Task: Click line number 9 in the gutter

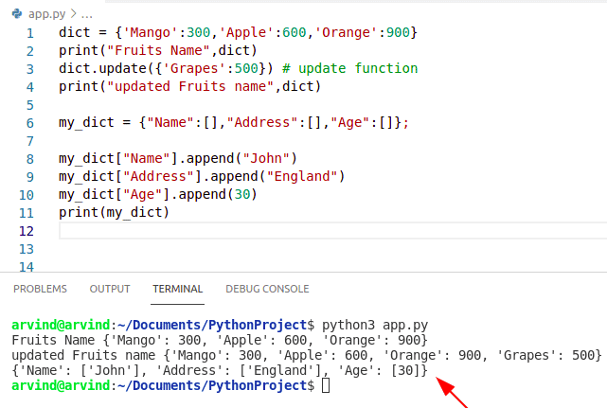Action: (x=29, y=177)
